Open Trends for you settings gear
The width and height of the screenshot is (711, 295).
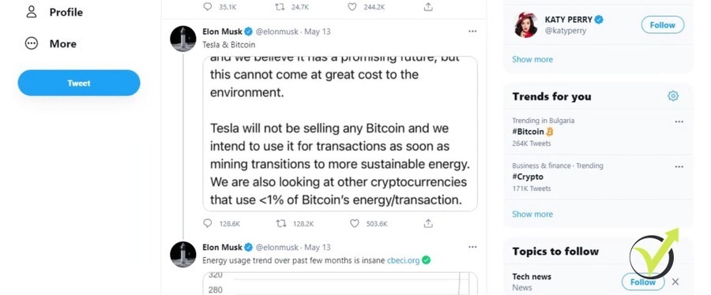673,96
